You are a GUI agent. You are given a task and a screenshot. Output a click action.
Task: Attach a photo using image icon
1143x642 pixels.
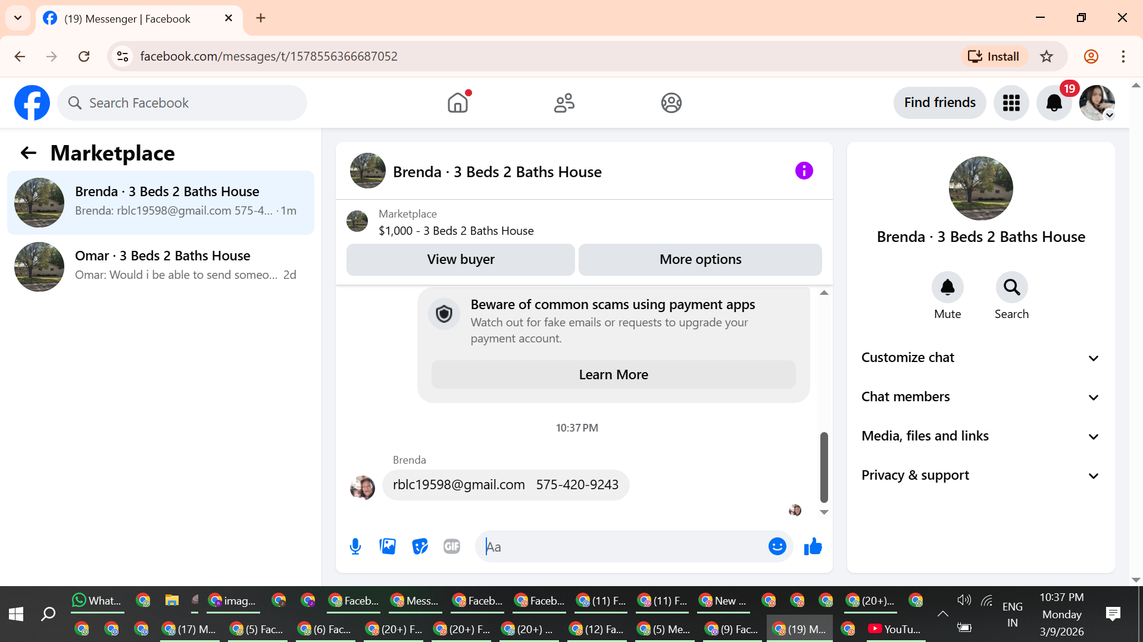(388, 546)
